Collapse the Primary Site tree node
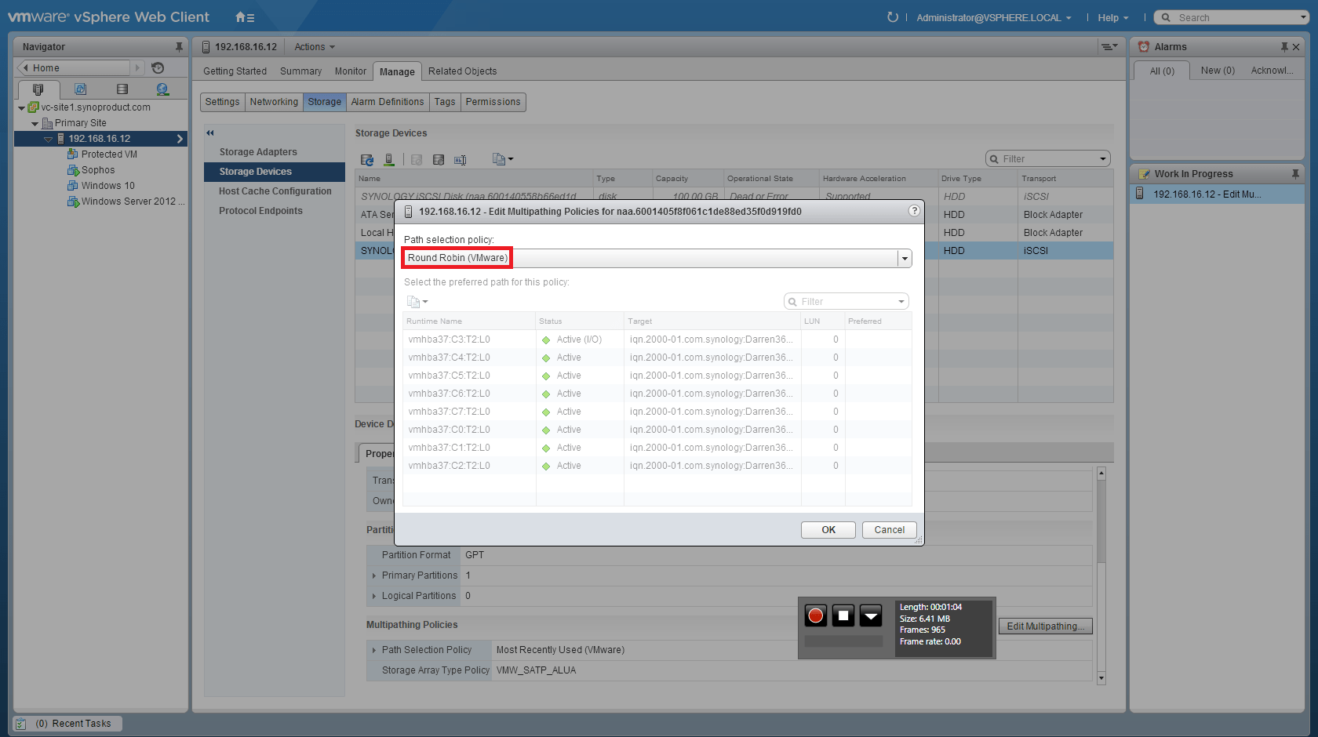Image resolution: width=1318 pixels, height=737 pixels. click(35, 123)
